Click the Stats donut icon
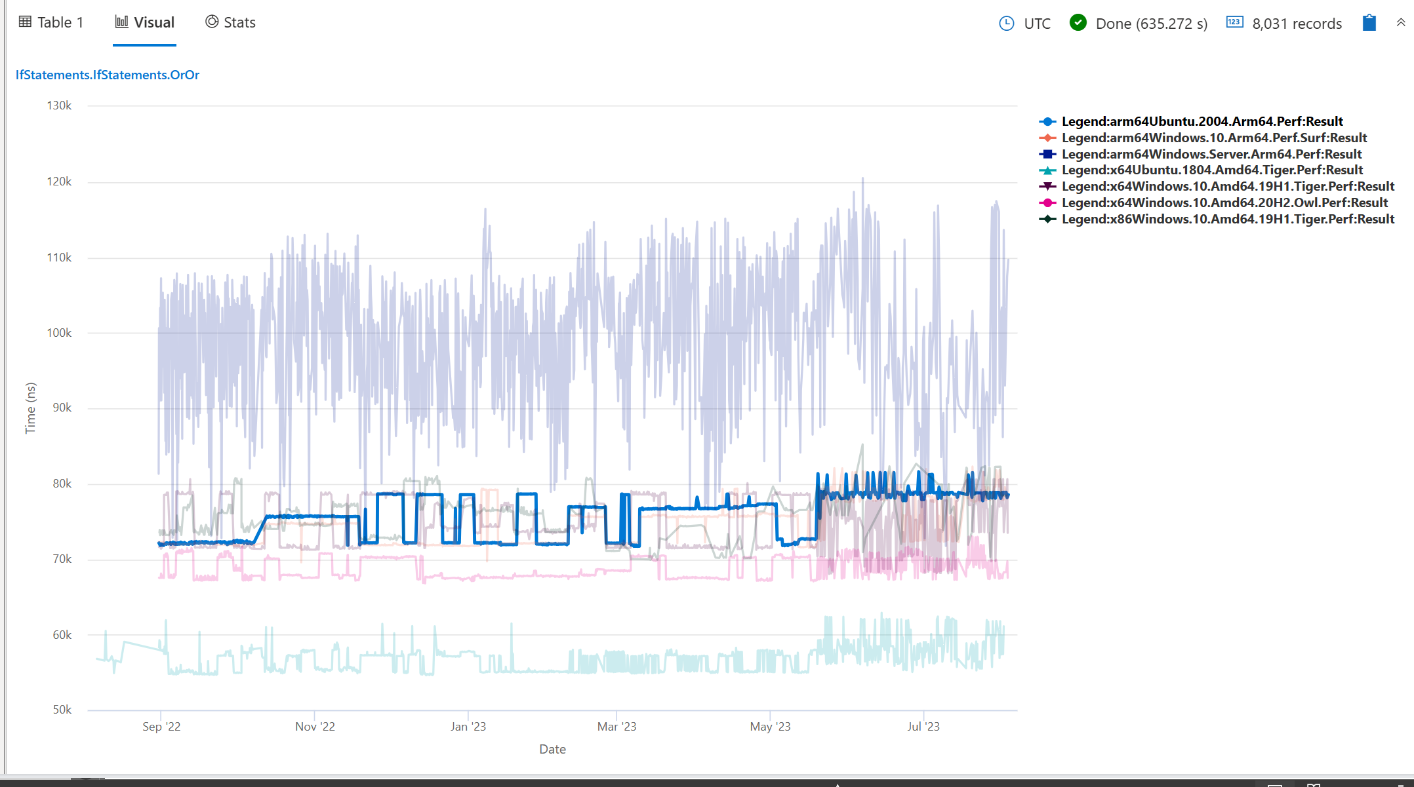The width and height of the screenshot is (1414, 787). 211,22
